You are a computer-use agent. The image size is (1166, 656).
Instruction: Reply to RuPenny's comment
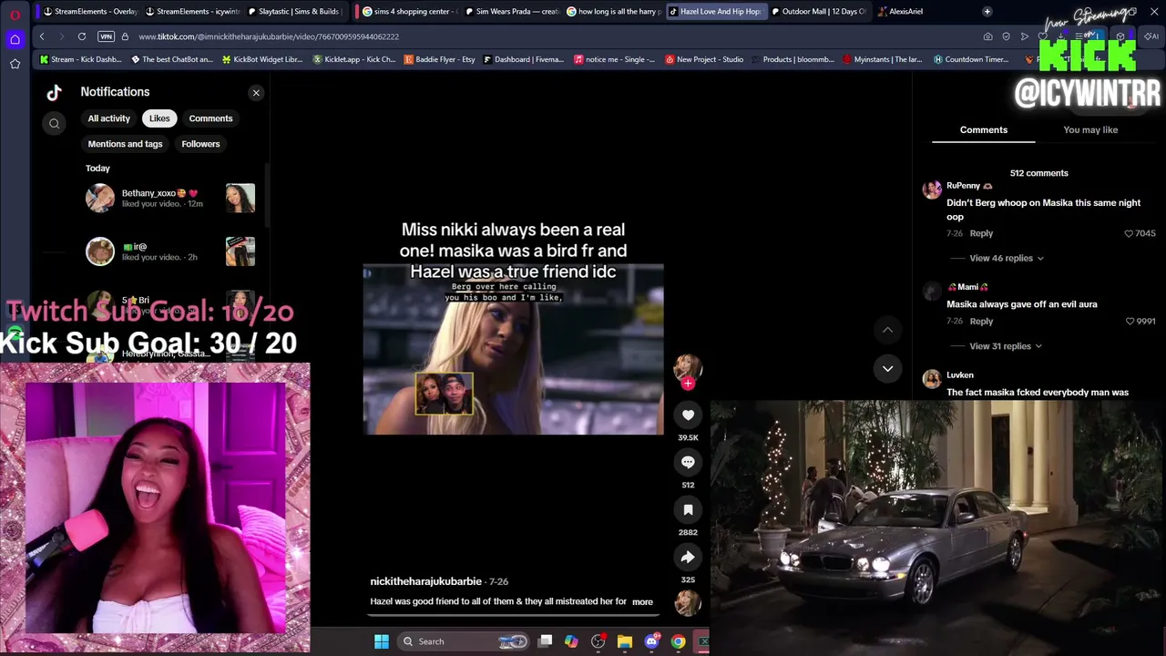click(x=981, y=233)
